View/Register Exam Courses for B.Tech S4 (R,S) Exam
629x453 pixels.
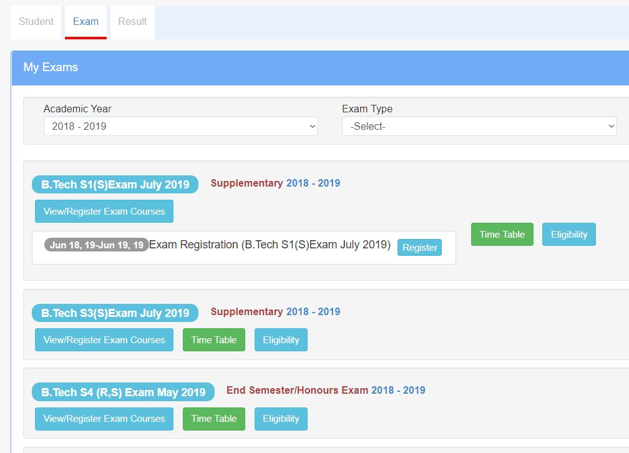[104, 419]
